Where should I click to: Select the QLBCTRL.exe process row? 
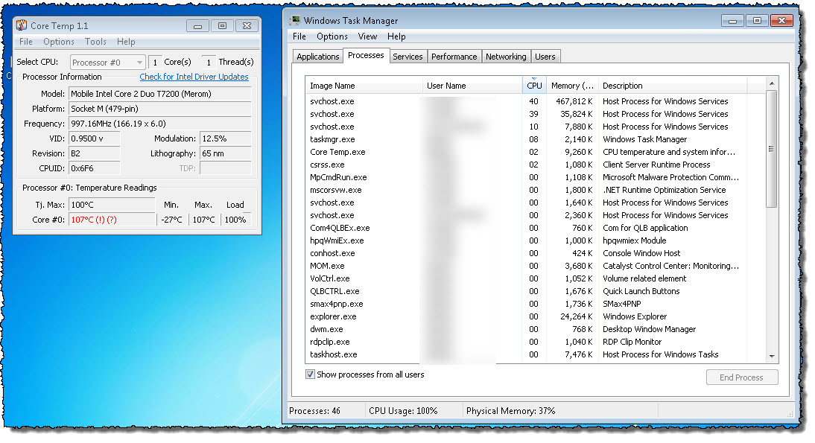526,291
